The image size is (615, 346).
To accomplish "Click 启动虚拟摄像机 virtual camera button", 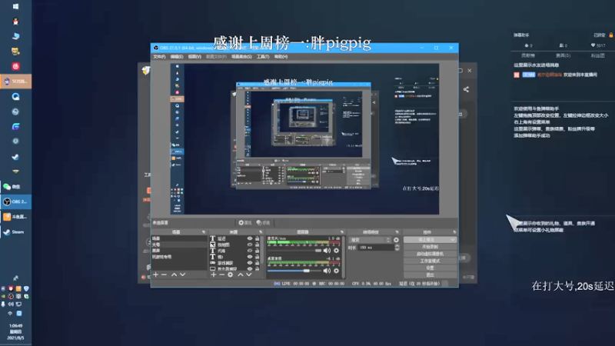I will 430,254.
